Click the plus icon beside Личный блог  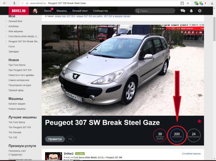[x=6, y=21]
